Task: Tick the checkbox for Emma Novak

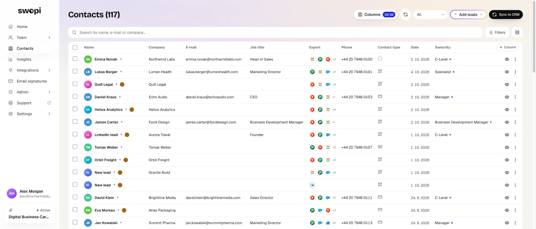Action: (75, 59)
